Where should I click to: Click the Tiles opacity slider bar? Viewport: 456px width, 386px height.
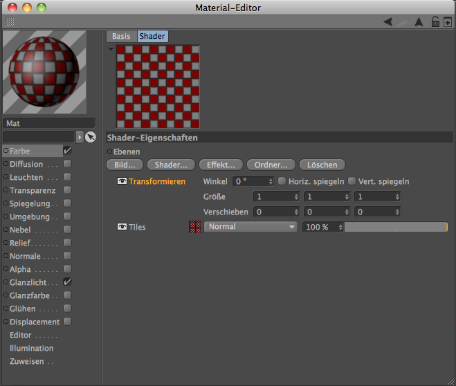(x=396, y=227)
